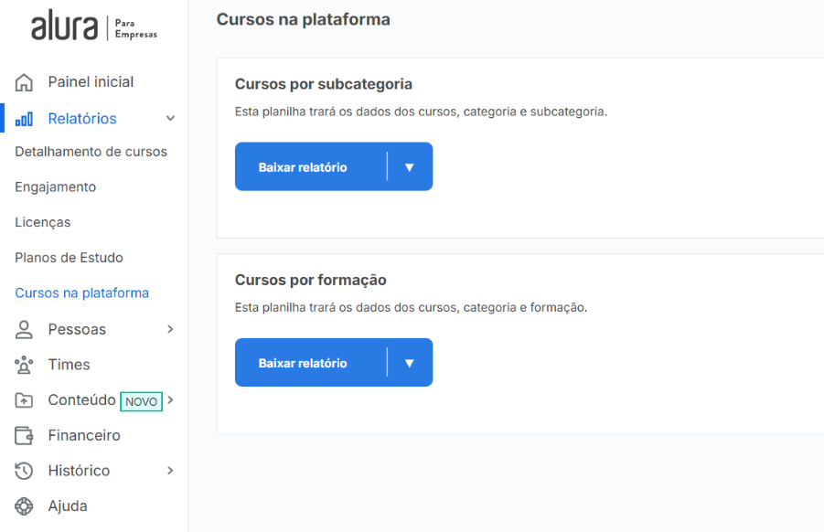Open the Licenças report page
Image resolution: width=824 pixels, height=532 pixels.
tap(43, 222)
